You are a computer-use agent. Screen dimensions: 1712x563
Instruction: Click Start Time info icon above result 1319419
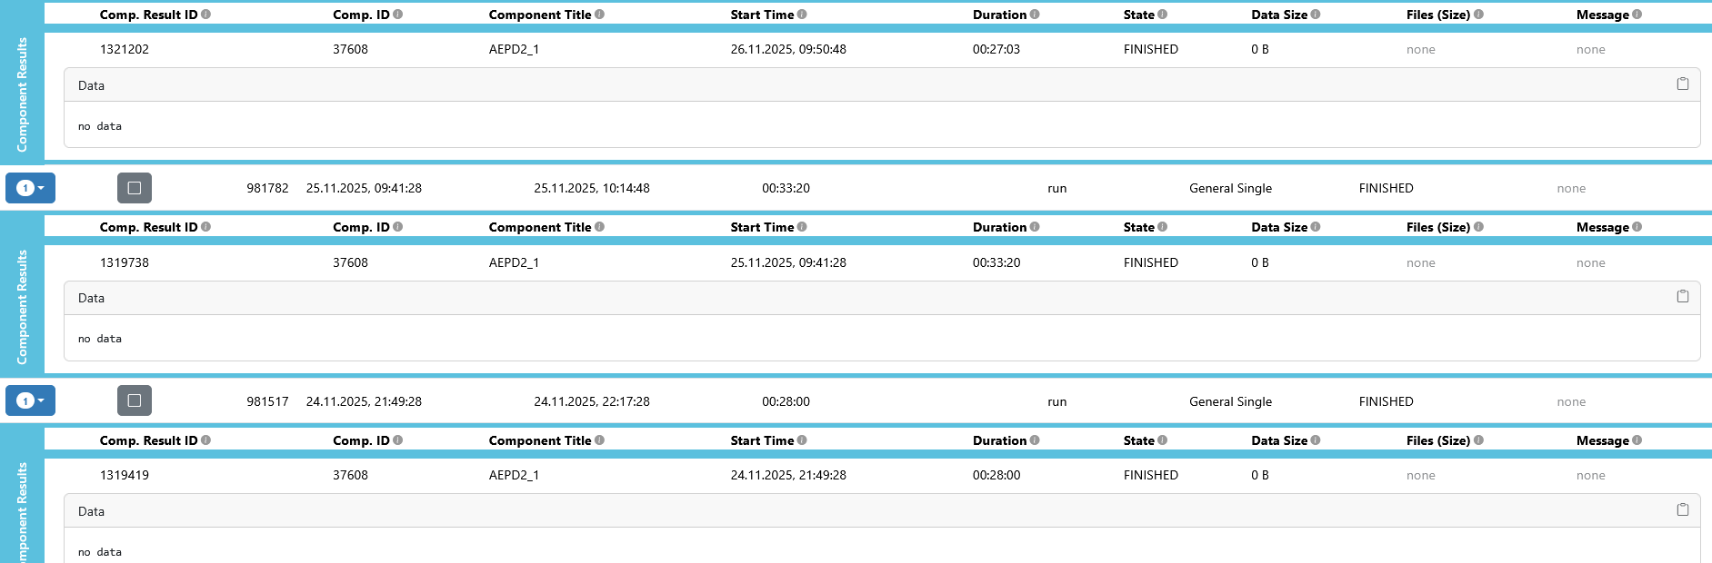[x=802, y=440]
